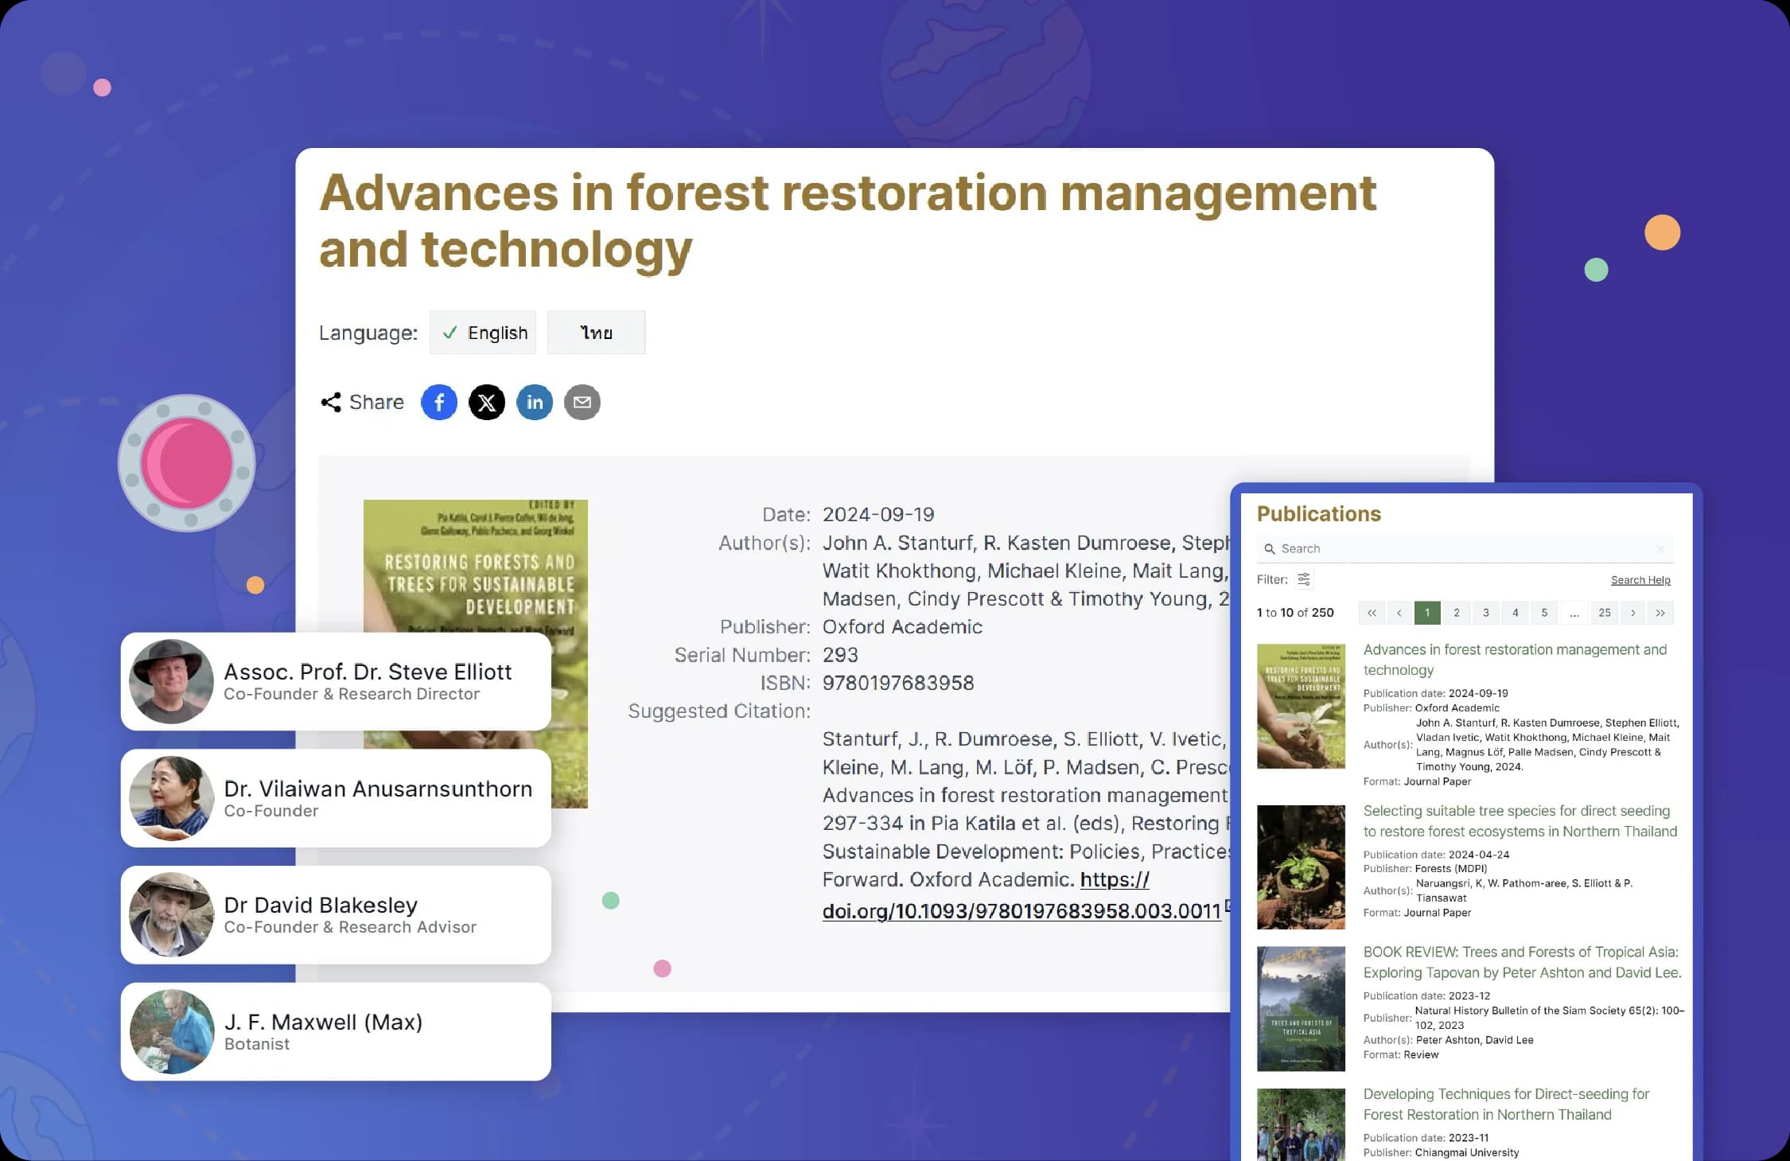Viewport: 1790px width, 1161px height.
Task: Jump to last page with double arrow
Action: coord(1660,613)
